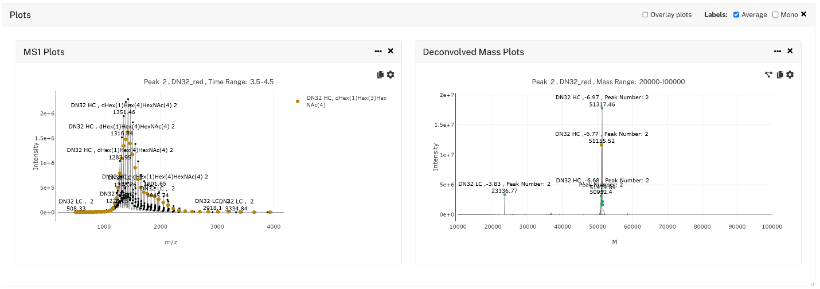Copy the MS1 plot via copy icon
820x289 pixels.
coord(380,75)
